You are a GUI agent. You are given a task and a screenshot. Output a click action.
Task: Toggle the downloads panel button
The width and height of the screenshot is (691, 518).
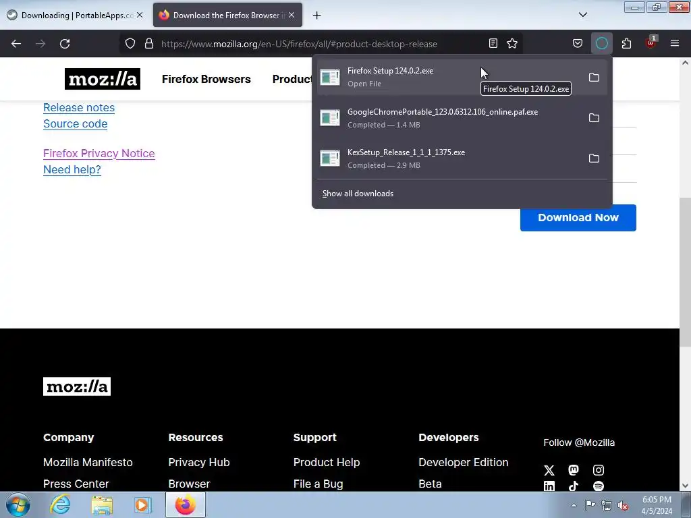pos(601,43)
